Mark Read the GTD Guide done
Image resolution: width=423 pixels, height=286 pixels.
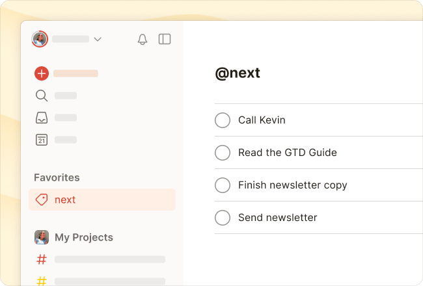point(223,153)
